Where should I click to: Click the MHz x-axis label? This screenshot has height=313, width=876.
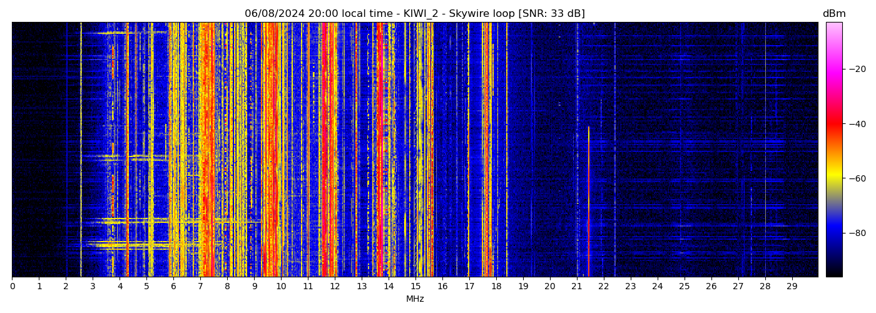click(x=414, y=299)
